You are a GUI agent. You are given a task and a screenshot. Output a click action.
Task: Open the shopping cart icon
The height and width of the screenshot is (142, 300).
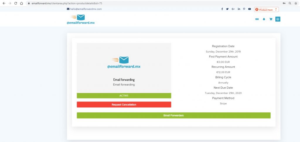tap(271, 19)
